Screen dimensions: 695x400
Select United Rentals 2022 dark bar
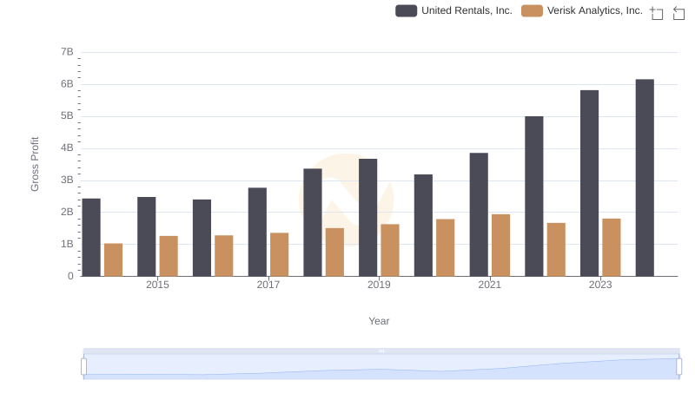pos(534,196)
